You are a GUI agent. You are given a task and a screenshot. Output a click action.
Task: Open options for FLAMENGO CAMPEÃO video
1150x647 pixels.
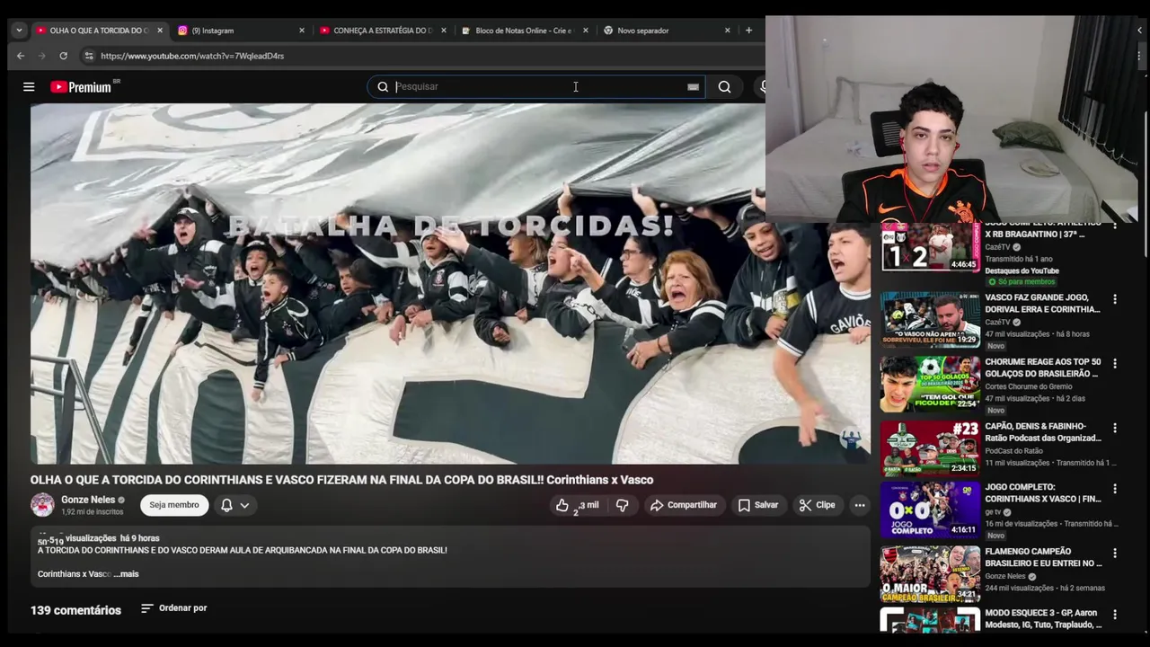1115,554
